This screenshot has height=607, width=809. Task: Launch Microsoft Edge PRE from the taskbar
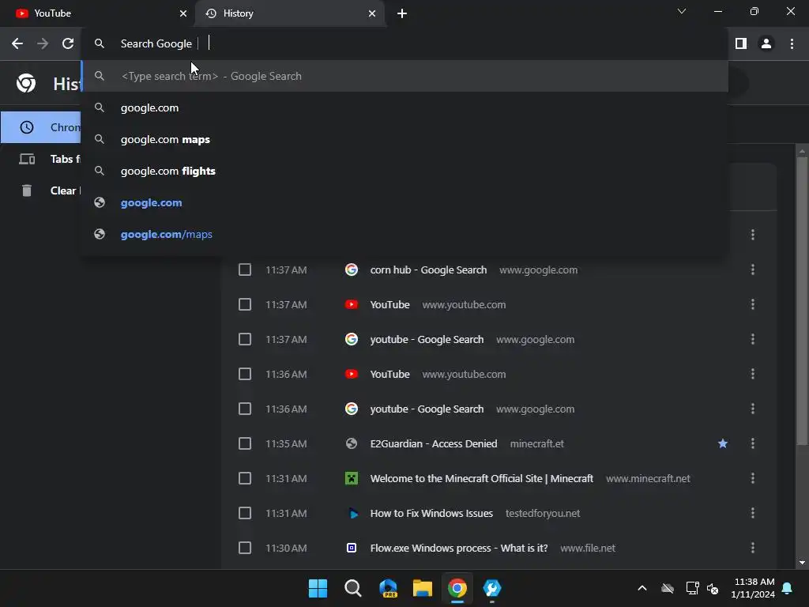click(x=388, y=588)
